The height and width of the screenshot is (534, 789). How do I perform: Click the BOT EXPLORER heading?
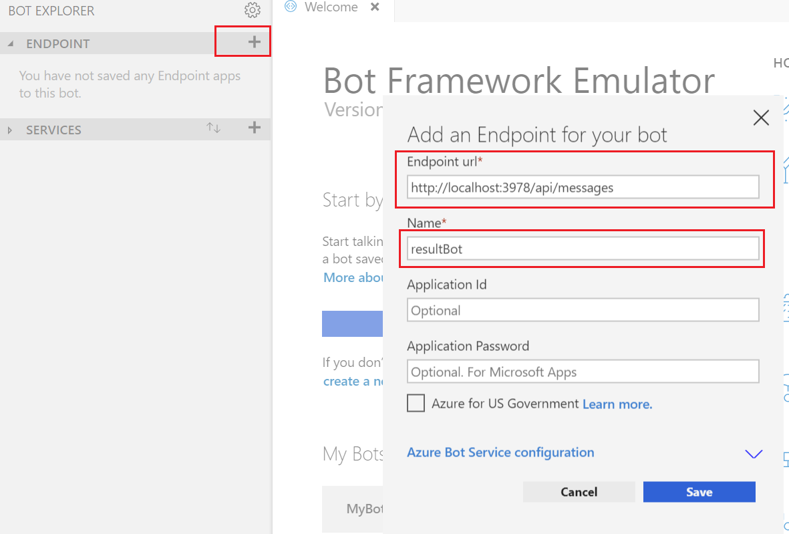(51, 11)
